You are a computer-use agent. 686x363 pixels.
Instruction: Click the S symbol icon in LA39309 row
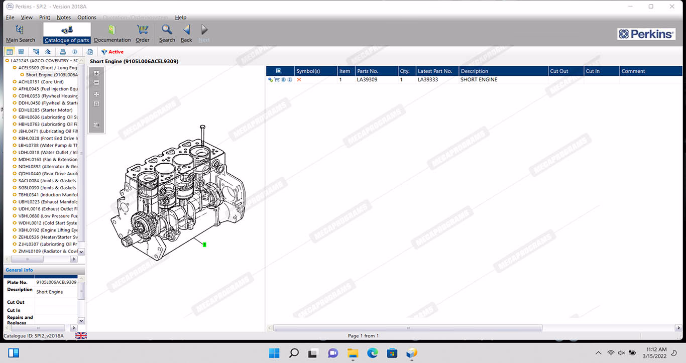283,80
